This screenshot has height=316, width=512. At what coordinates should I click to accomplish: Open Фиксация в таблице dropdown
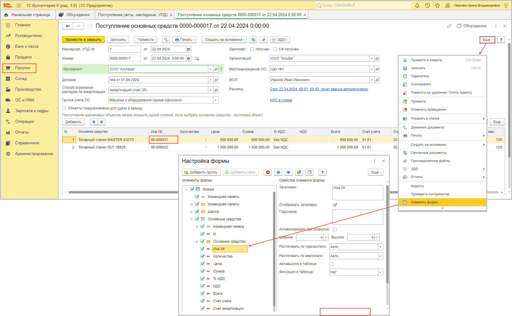coord(380,272)
